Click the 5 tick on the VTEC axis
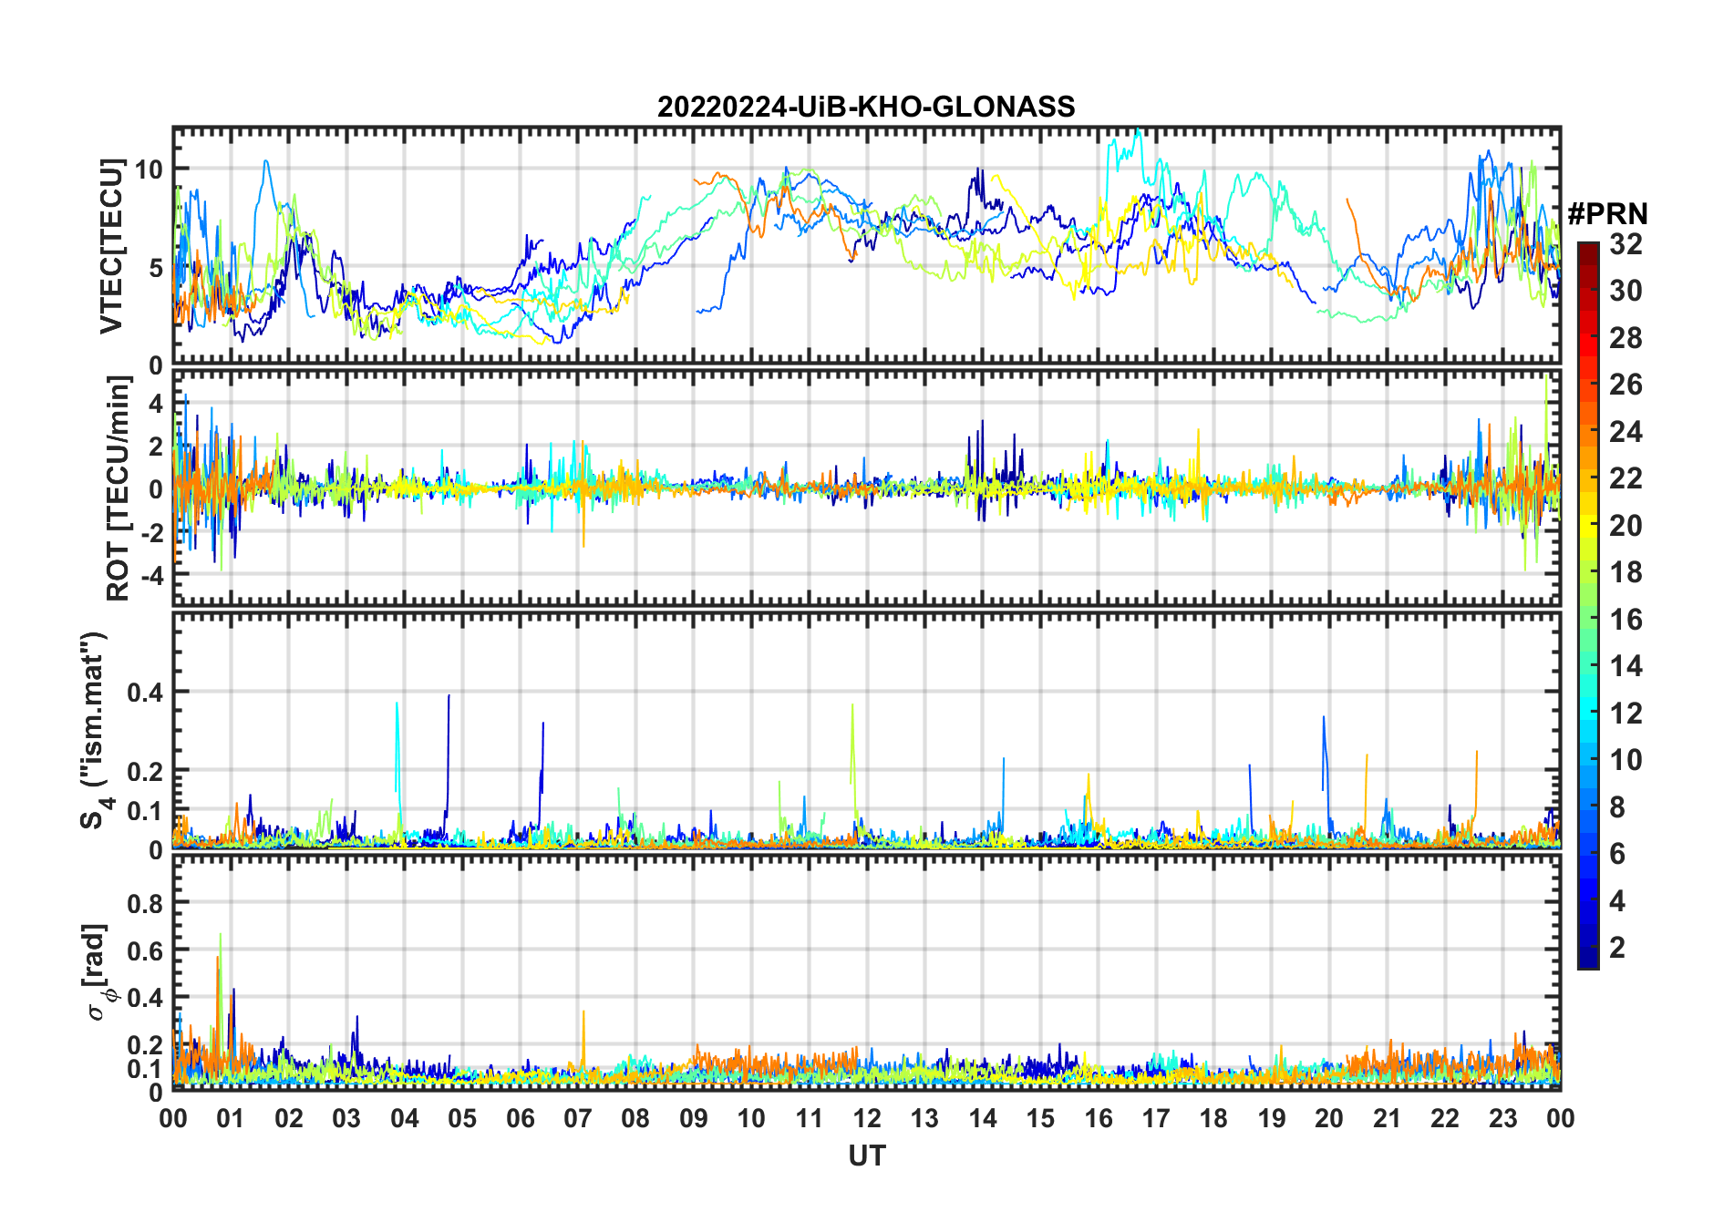Viewport: 1734px width, 1212px height. (x=156, y=268)
